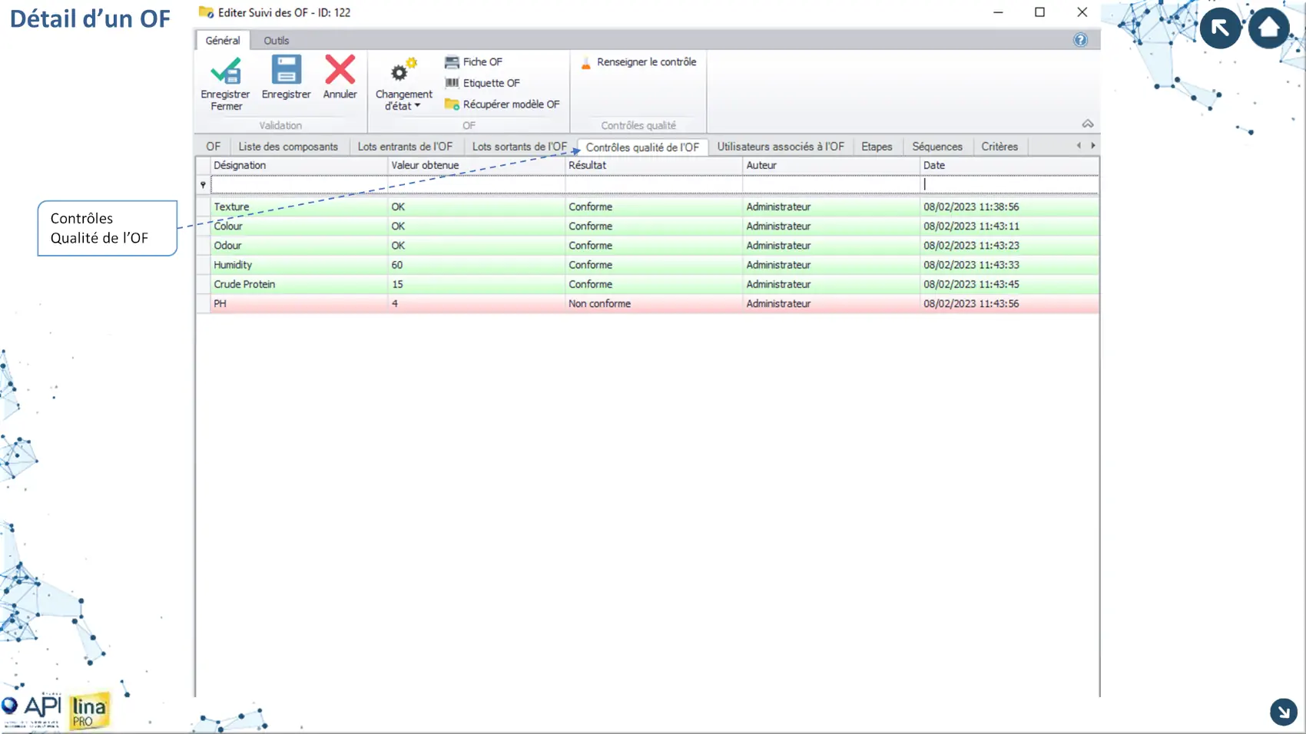This screenshot has width=1306, height=734.
Task: Click Récupérer modèle OF folder icon
Action: coord(452,104)
